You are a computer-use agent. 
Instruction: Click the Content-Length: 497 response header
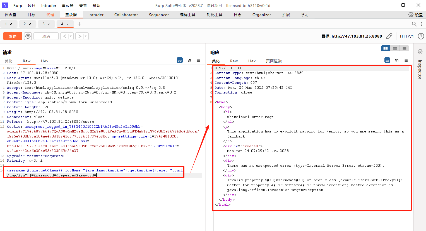pos(236,83)
